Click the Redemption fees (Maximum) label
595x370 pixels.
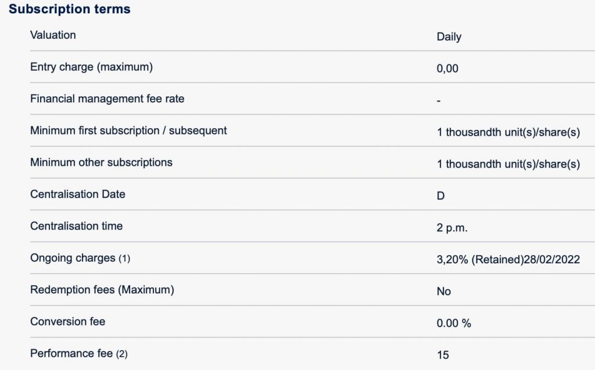coord(102,289)
